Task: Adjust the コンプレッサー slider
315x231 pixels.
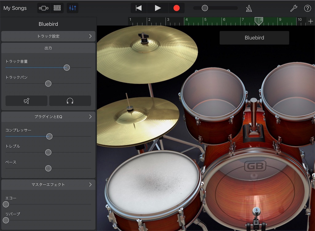Action: click(49, 136)
